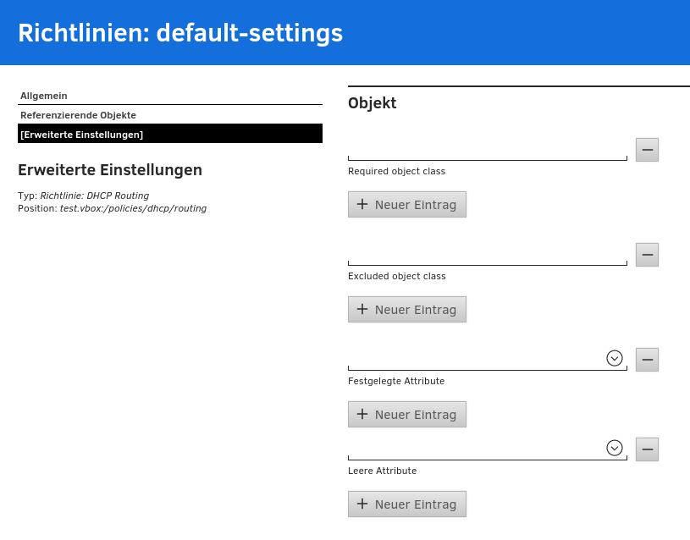Focus the Excluded object class text field
Image resolution: width=690 pixels, height=540 pixels.
(487, 255)
